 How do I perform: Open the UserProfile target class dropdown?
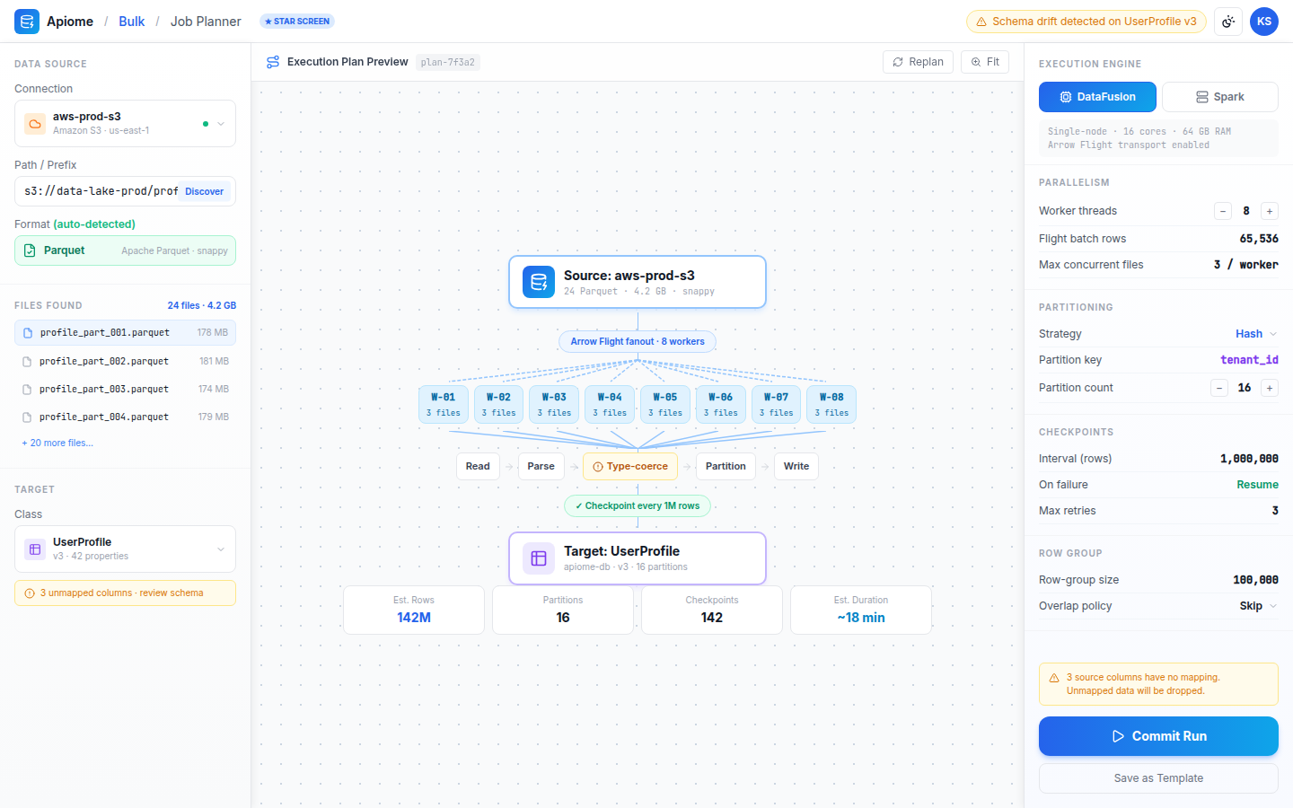click(125, 549)
